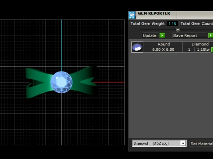Click the 'Diamond' material cell in gem row
Image resolution: width=213 pixels, height=159 pixels.
198,44
